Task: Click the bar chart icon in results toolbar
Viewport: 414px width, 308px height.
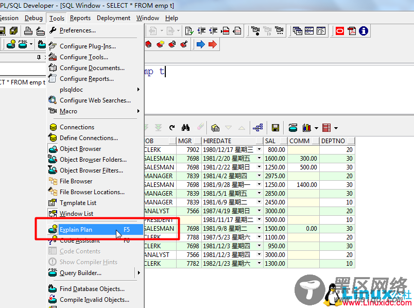Action: tap(307, 128)
